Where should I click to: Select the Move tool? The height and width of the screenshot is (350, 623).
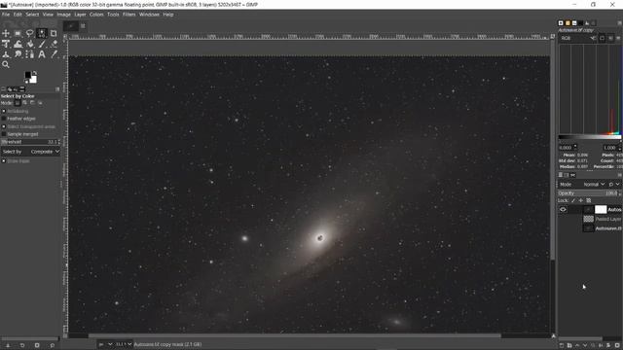pos(6,33)
